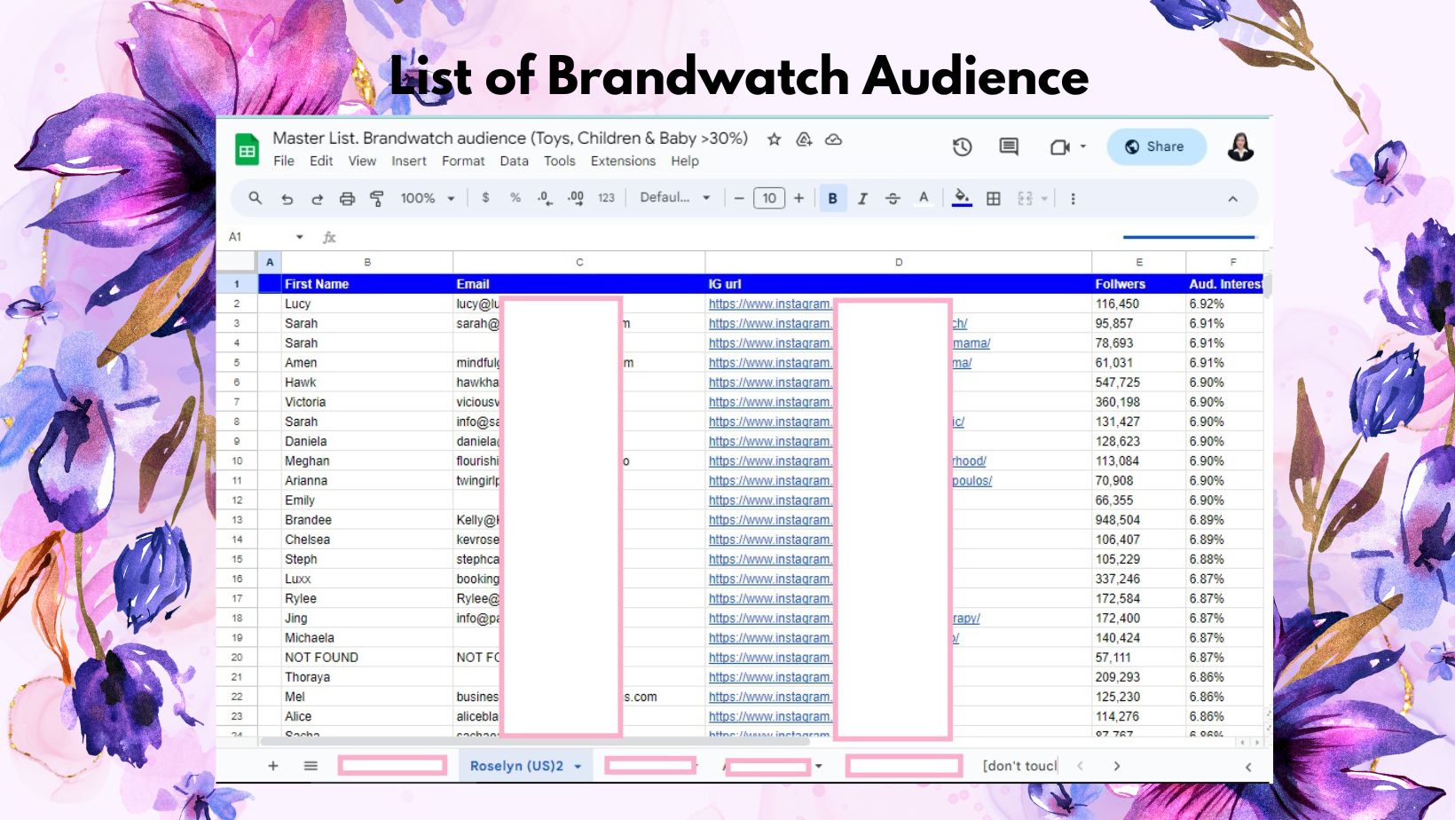Open version history clock icon

click(963, 147)
